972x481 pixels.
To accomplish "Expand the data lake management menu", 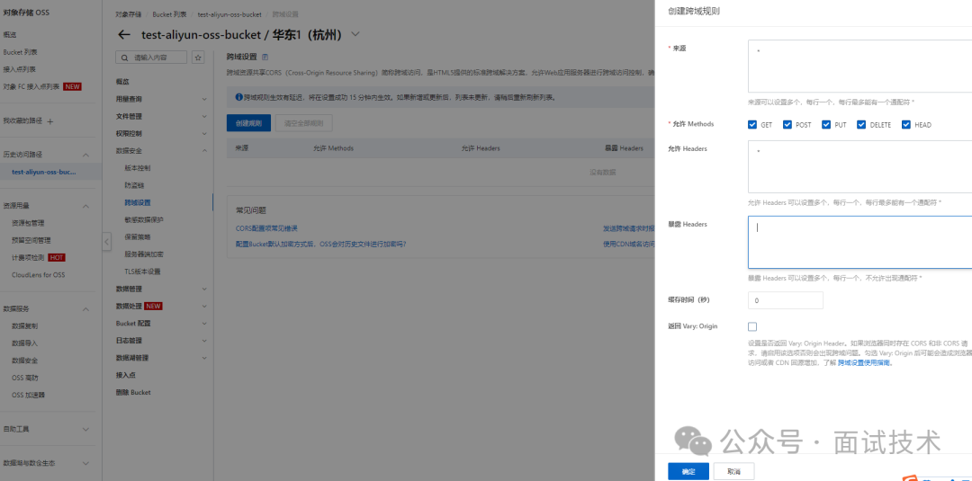I will 204,358.
